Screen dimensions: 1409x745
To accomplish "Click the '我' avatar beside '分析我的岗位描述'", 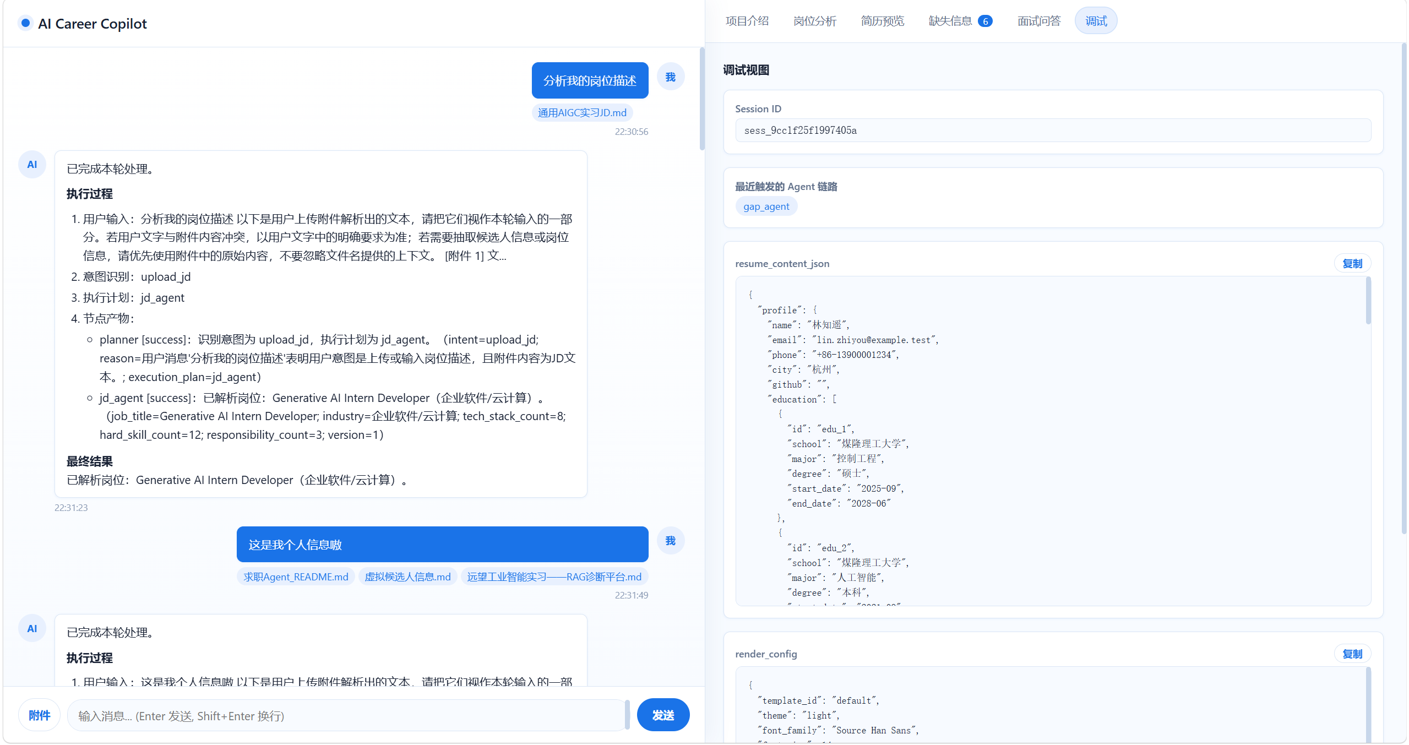I will (670, 77).
